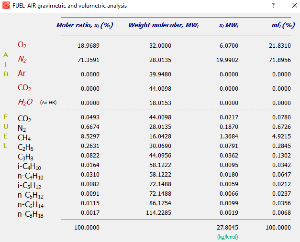
Task: Click the Molar ratio column header
Action: click(x=85, y=25)
